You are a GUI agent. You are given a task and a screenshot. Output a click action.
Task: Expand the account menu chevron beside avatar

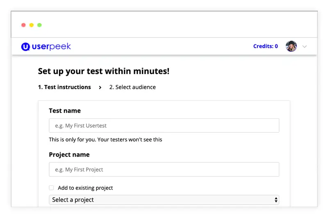(305, 46)
